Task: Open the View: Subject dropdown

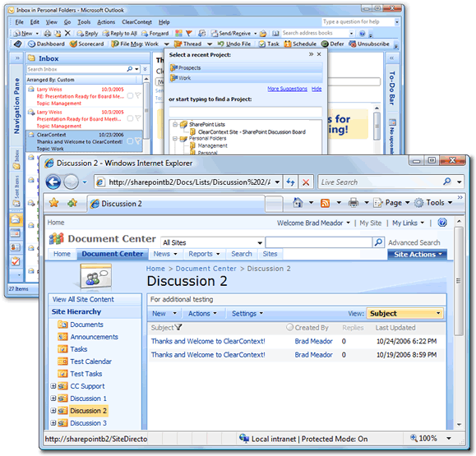Action: (437, 313)
